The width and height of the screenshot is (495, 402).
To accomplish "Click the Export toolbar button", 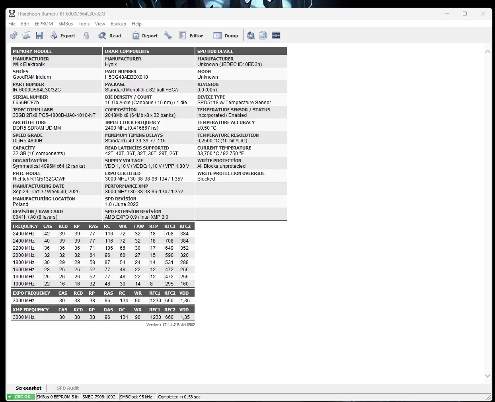I will point(63,36).
